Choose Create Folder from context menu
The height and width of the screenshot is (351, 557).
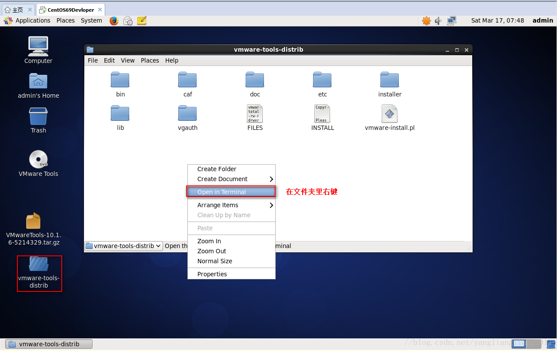tap(231, 169)
